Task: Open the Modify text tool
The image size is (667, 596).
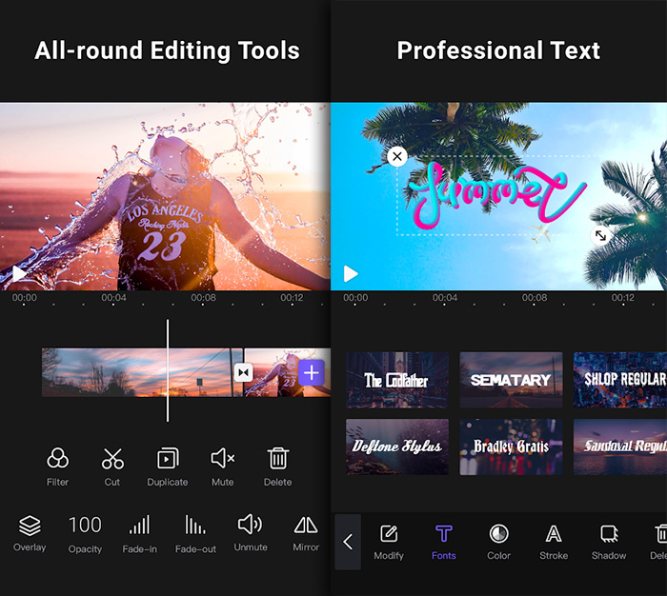Action: point(389,543)
